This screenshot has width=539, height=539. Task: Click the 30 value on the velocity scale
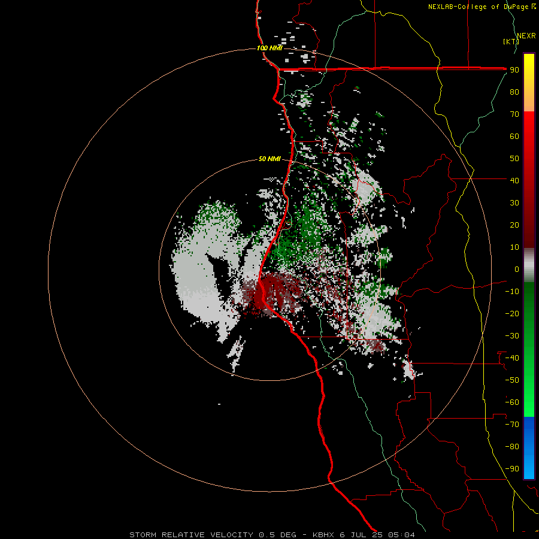click(514, 203)
